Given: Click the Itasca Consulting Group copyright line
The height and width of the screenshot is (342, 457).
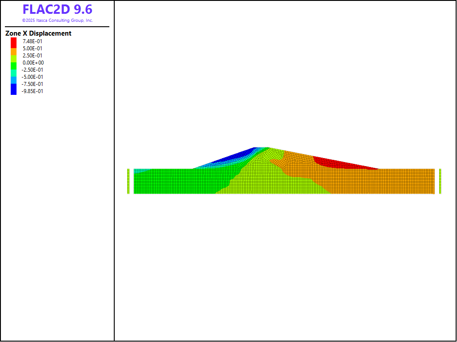Looking at the screenshot, I should coord(57,20).
